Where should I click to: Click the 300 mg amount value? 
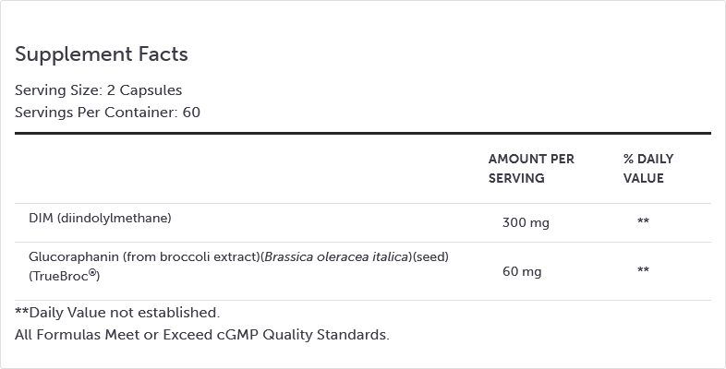(x=526, y=222)
